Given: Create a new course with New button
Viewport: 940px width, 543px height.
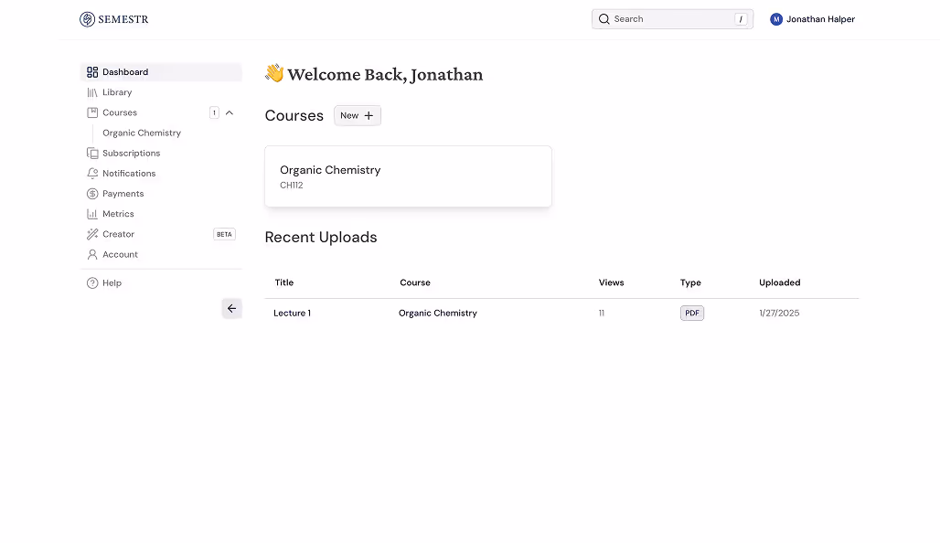Looking at the screenshot, I should click(358, 116).
